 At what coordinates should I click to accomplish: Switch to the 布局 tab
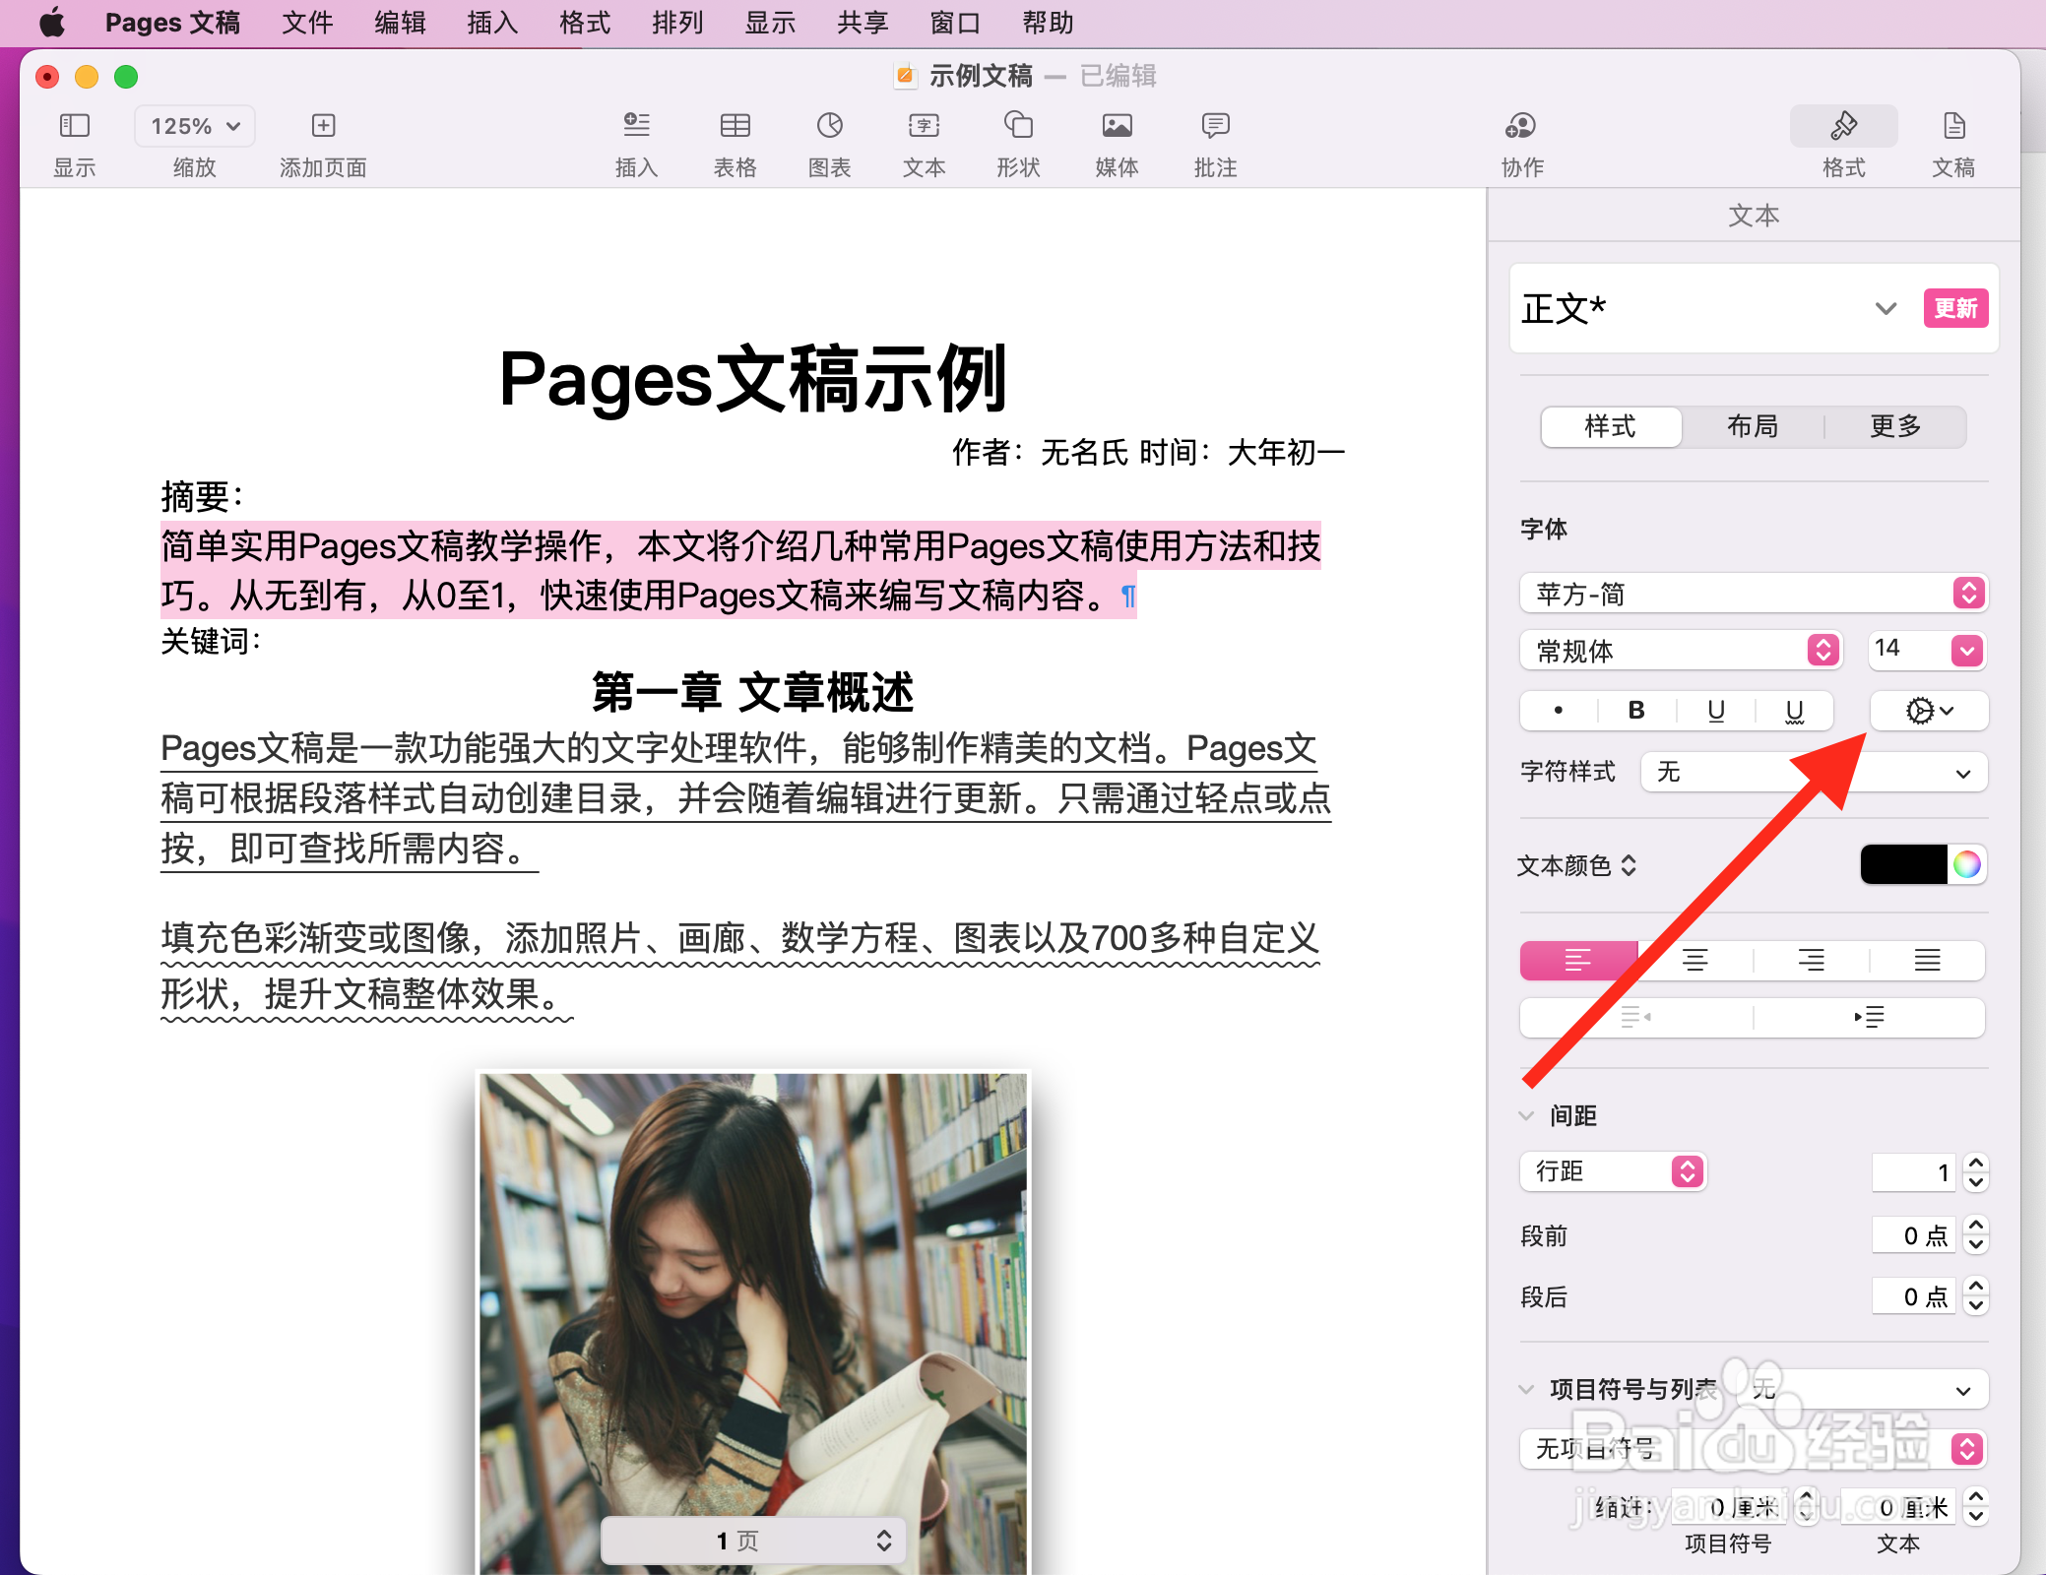[x=1753, y=426]
